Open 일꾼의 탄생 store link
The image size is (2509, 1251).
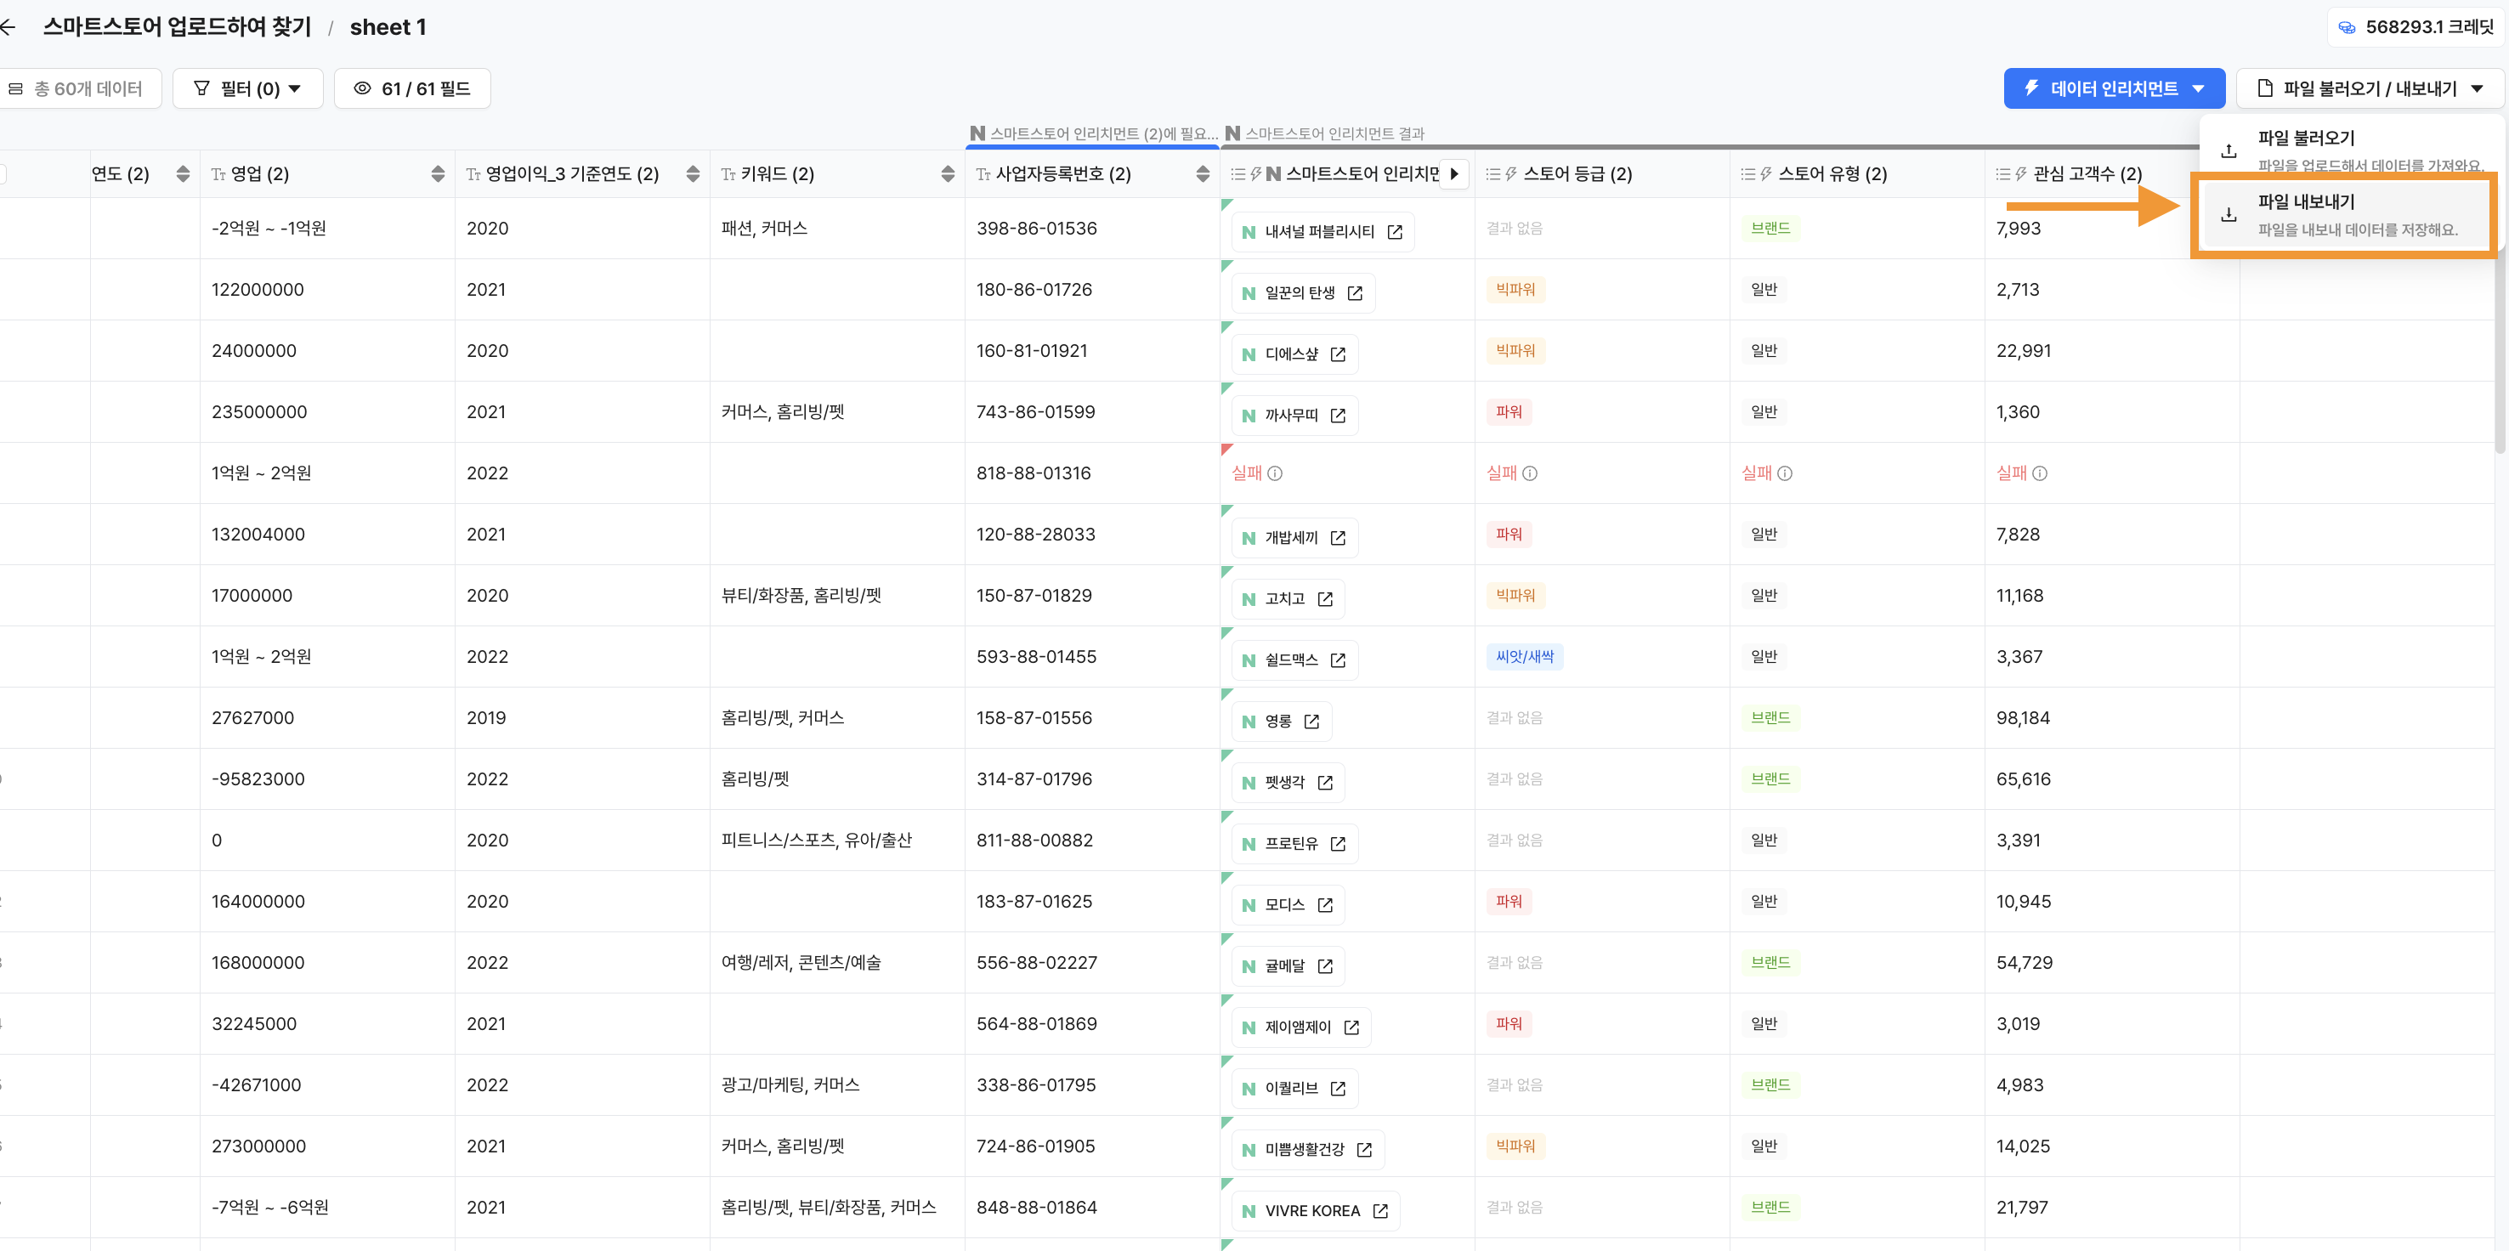pos(1300,293)
